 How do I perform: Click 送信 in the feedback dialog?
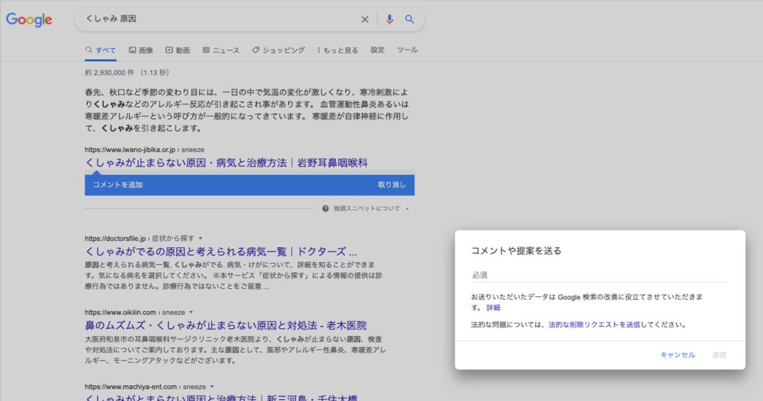tap(719, 355)
